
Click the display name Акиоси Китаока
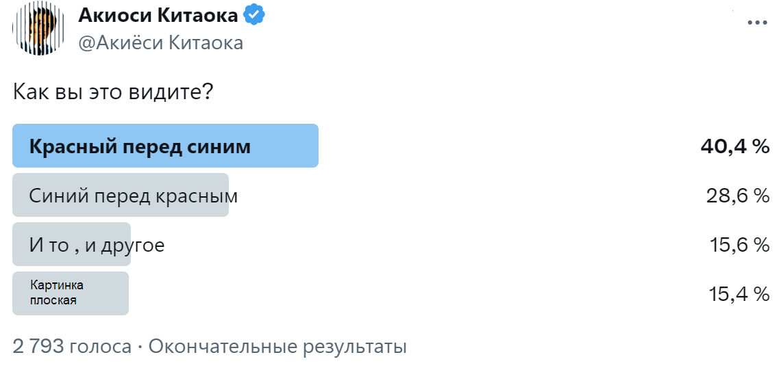coord(158,15)
